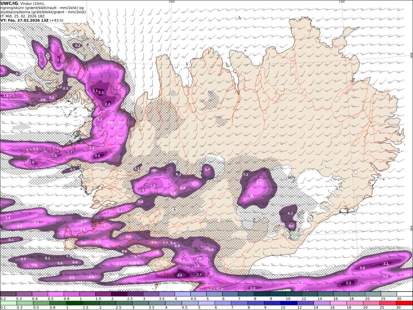Viewport: 413px width, 310px height.
Task: Select the upper legend's darkest purple 2 swatch
Action: (x=119, y=294)
